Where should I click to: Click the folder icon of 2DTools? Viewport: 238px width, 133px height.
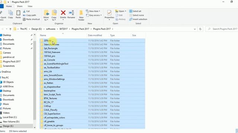point(42,41)
